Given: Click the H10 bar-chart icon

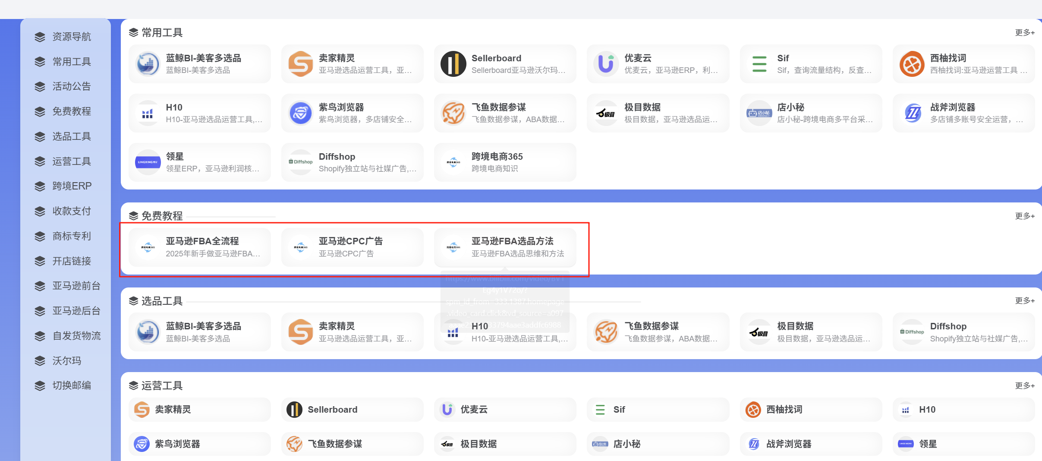Looking at the screenshot, I should coord(148,113).
